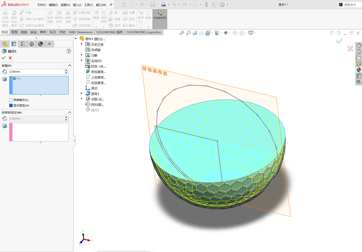Open dropdown arrow next to Print icon
Screen dimensions: 362x252
click(169, 5)
